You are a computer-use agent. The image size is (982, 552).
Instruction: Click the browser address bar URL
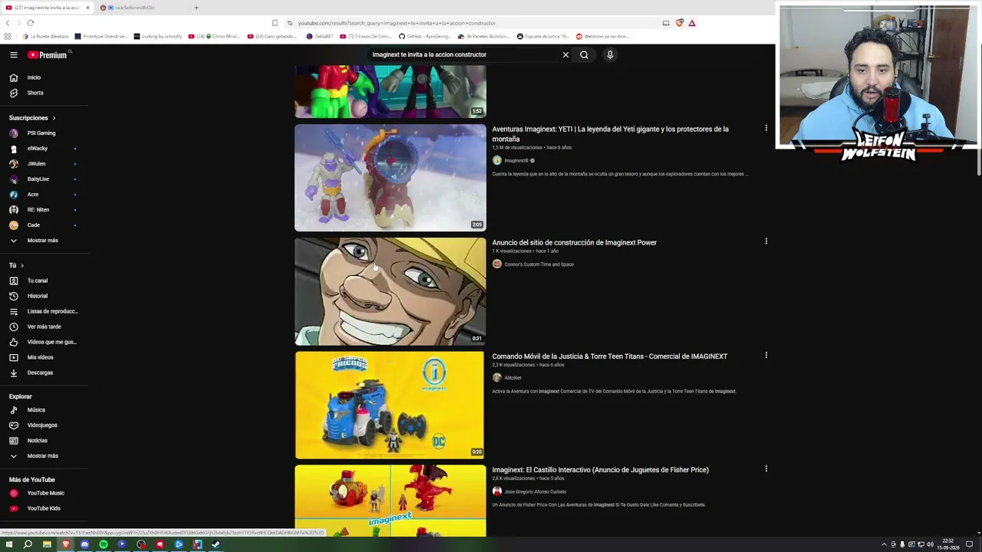point(396,23)
